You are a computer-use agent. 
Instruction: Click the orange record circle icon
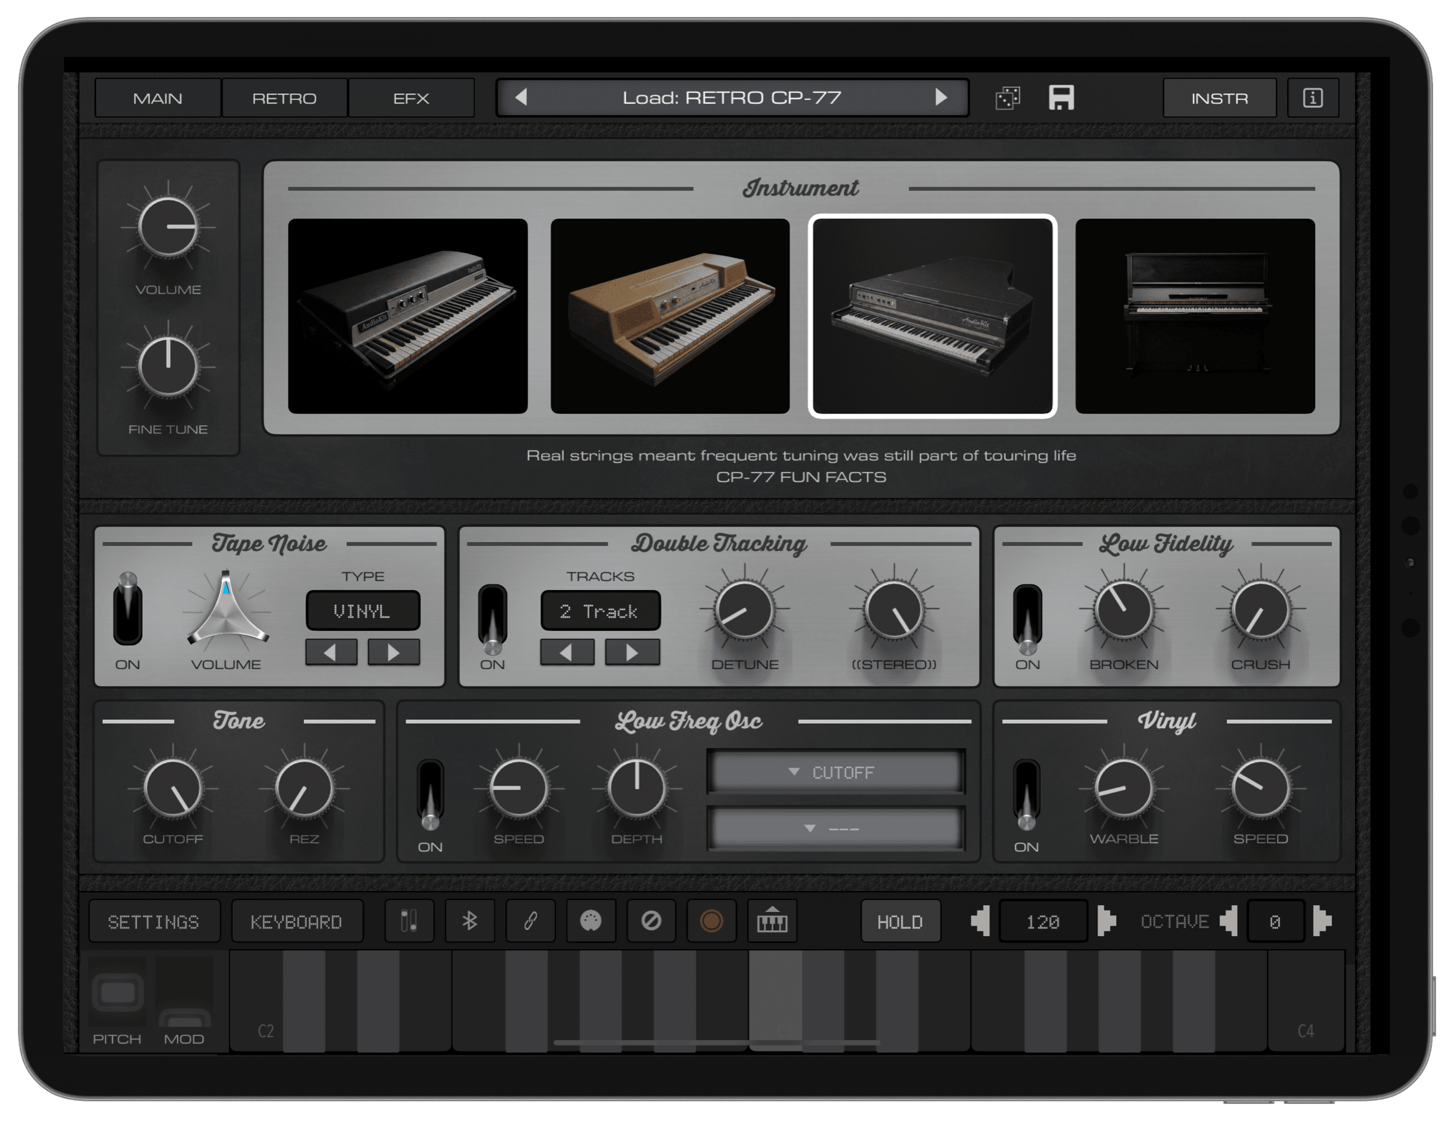711,921
